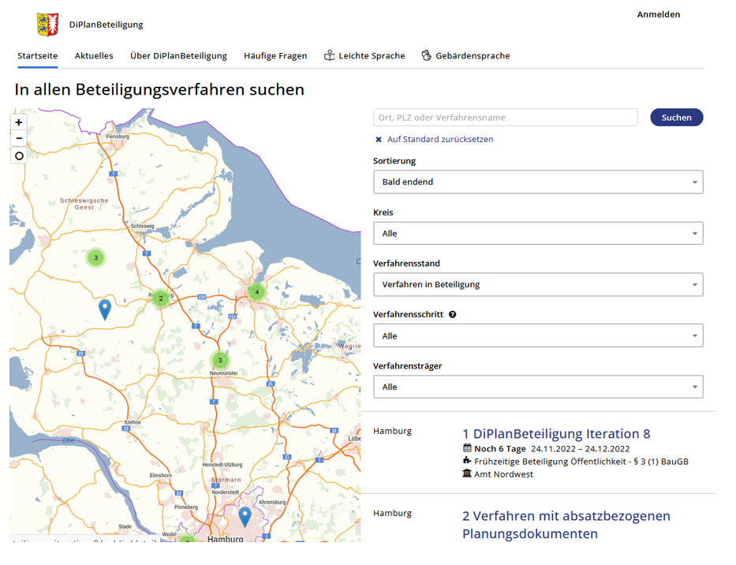
Task: Open the green cluster marker showing 4
Action: pos(256,292)
